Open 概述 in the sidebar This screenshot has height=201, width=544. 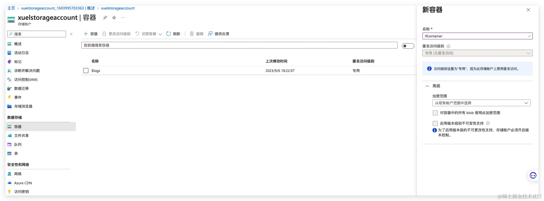tap(18, 44)
